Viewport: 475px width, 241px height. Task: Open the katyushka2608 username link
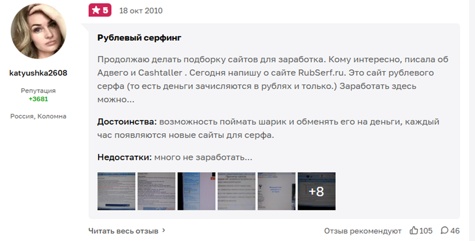(38, 73)
